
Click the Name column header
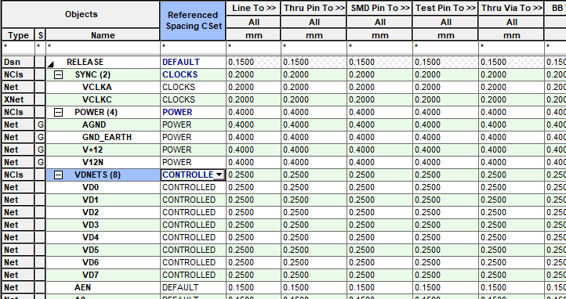[103, 35]
